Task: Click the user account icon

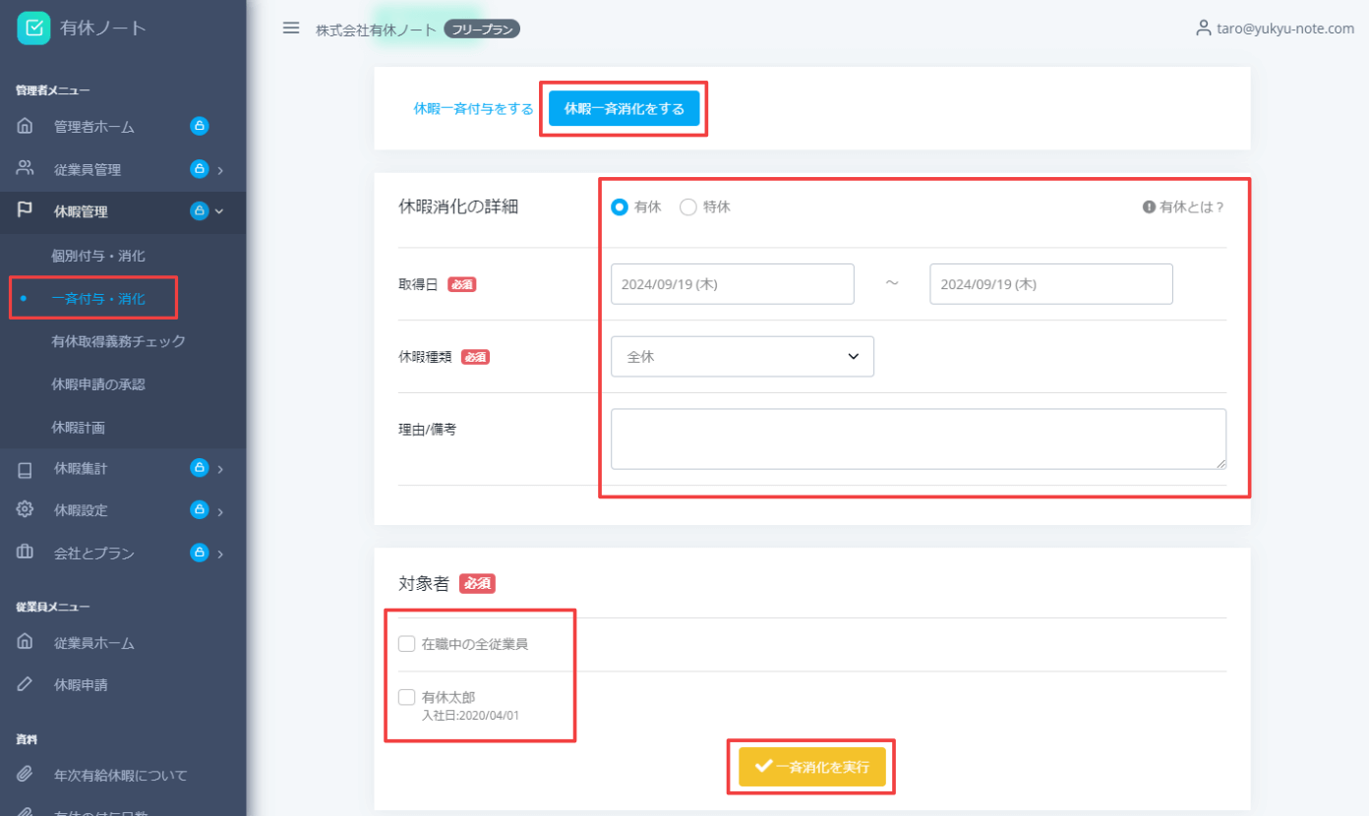Action: tap(1203, 29)
